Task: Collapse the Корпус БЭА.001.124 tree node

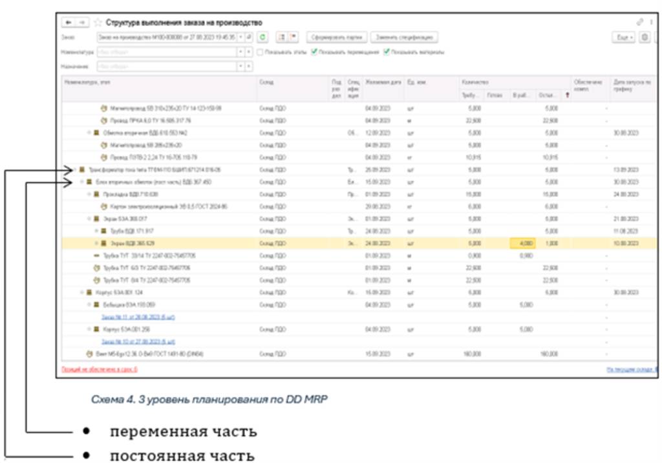Action: pyautogui.click(x=82, y=292)
